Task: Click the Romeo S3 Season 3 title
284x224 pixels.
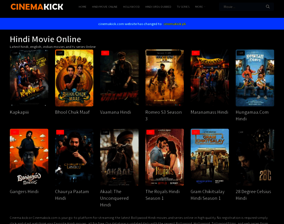Action: [164, 115]
